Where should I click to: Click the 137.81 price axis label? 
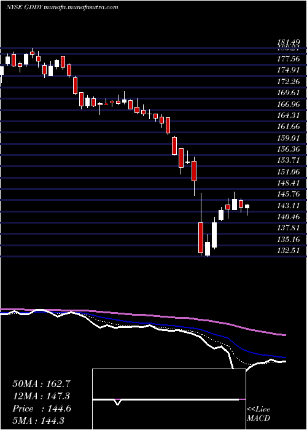pyautogui.click(x=288, y=229)
